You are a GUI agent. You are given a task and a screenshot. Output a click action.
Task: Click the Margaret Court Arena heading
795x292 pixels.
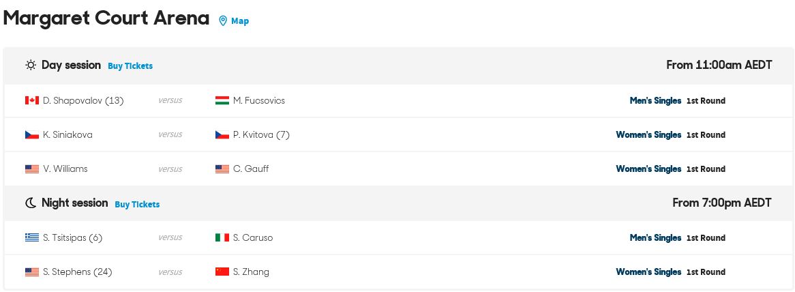click(106, 18)
